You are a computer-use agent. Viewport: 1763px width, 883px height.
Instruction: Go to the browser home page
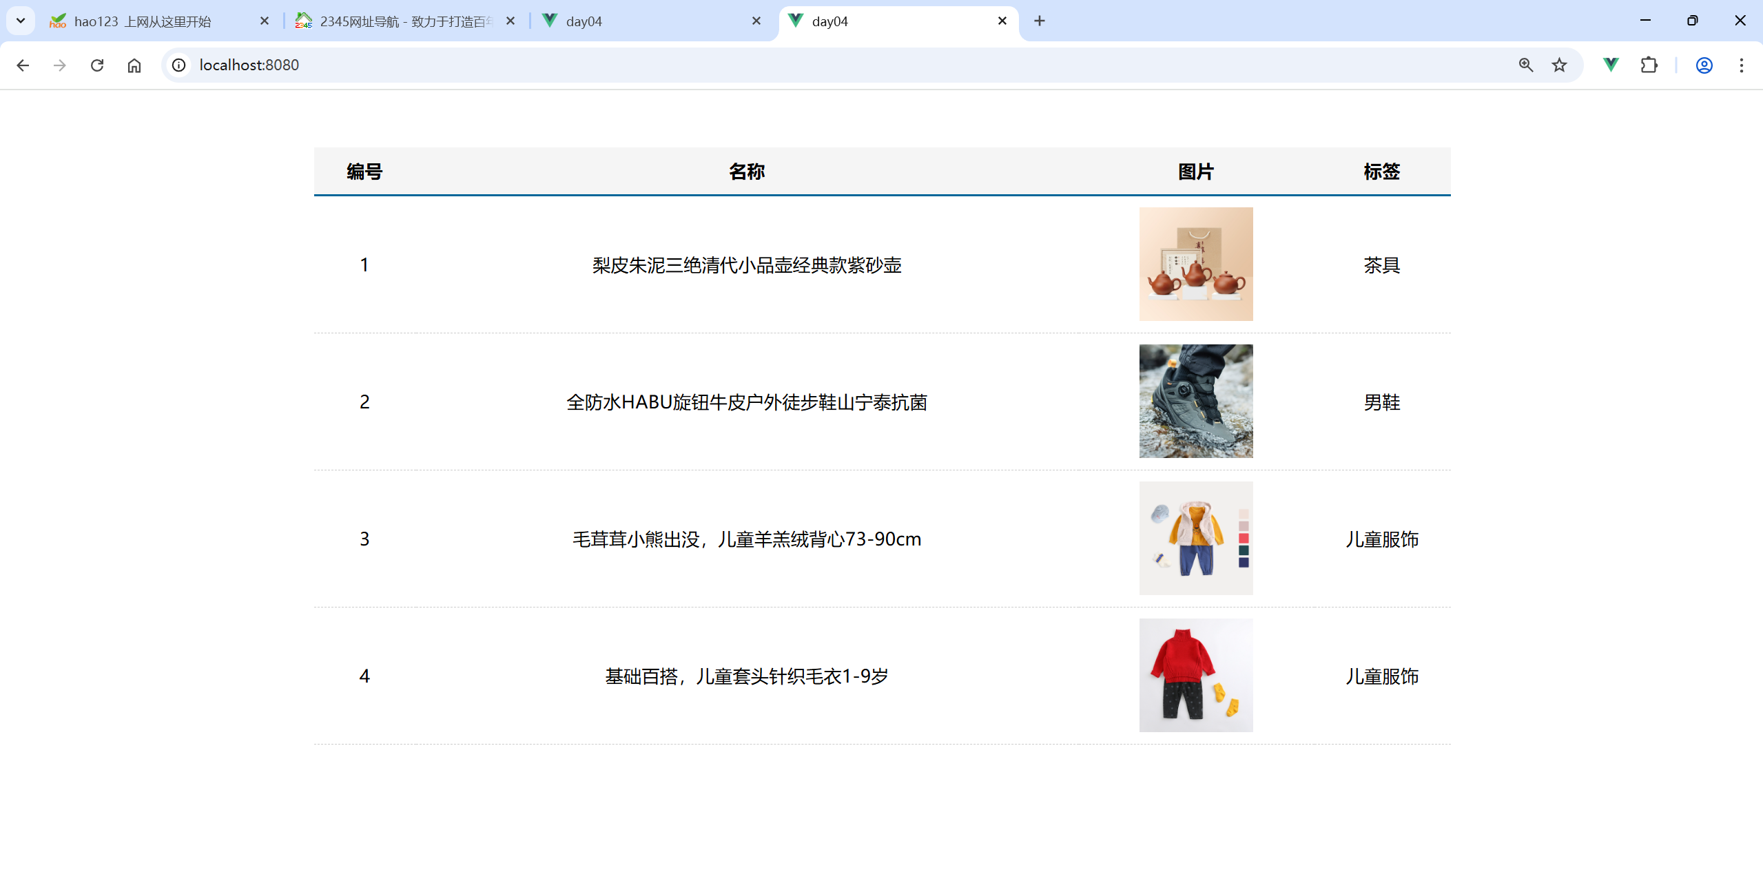tap(134, 65)
